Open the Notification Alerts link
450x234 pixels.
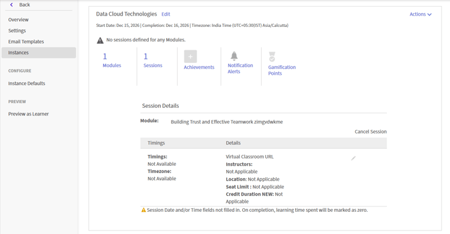pos(240,68)
